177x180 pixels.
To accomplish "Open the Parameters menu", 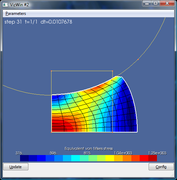I will 16,14.
